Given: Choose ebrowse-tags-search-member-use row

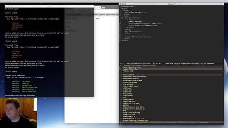Looking at the screenshot, I should coord(135,120).
